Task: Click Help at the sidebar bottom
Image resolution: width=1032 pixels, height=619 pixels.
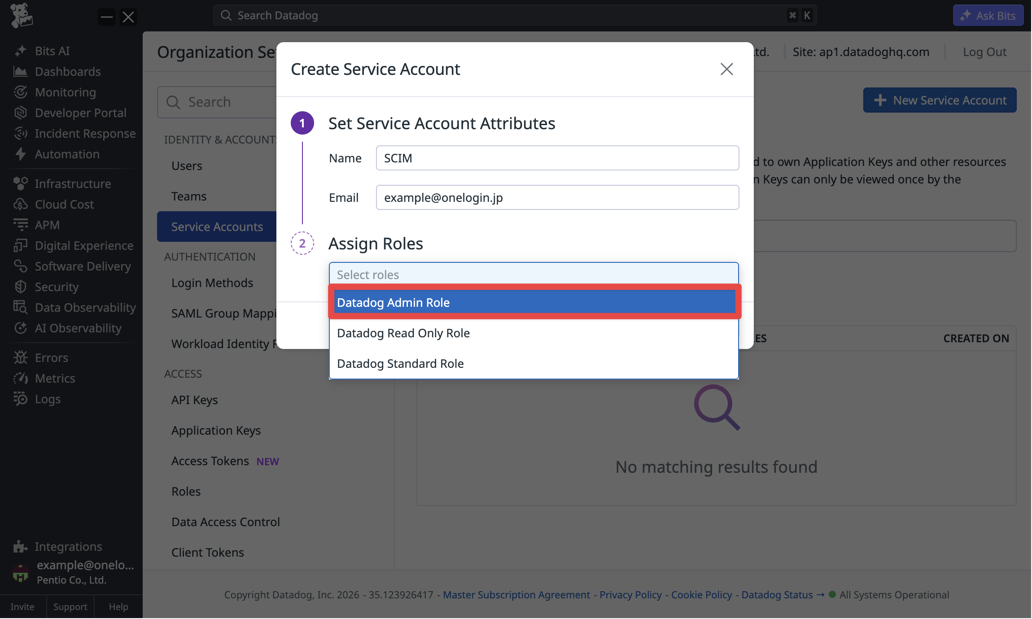Action: tap(118, 607)
